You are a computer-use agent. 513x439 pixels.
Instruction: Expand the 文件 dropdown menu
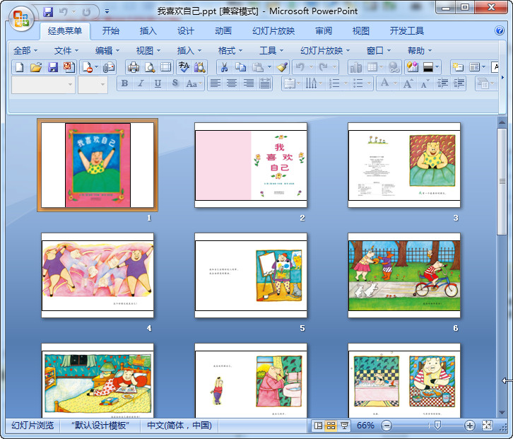coord(67,50)
